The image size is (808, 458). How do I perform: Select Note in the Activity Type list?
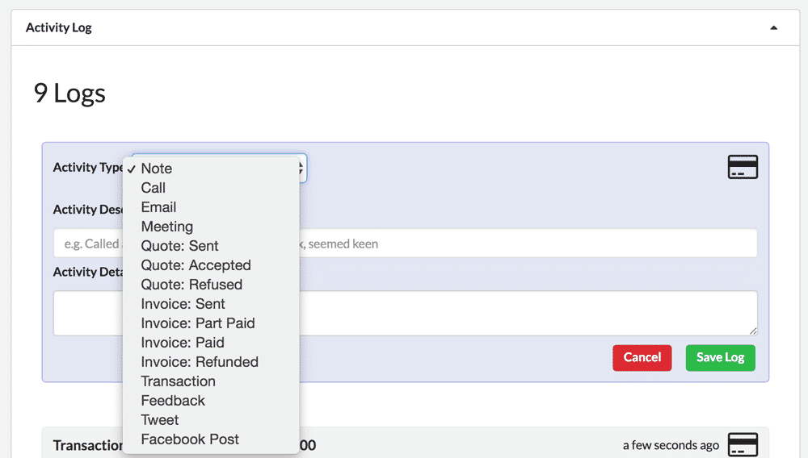(x=211, y=169)
